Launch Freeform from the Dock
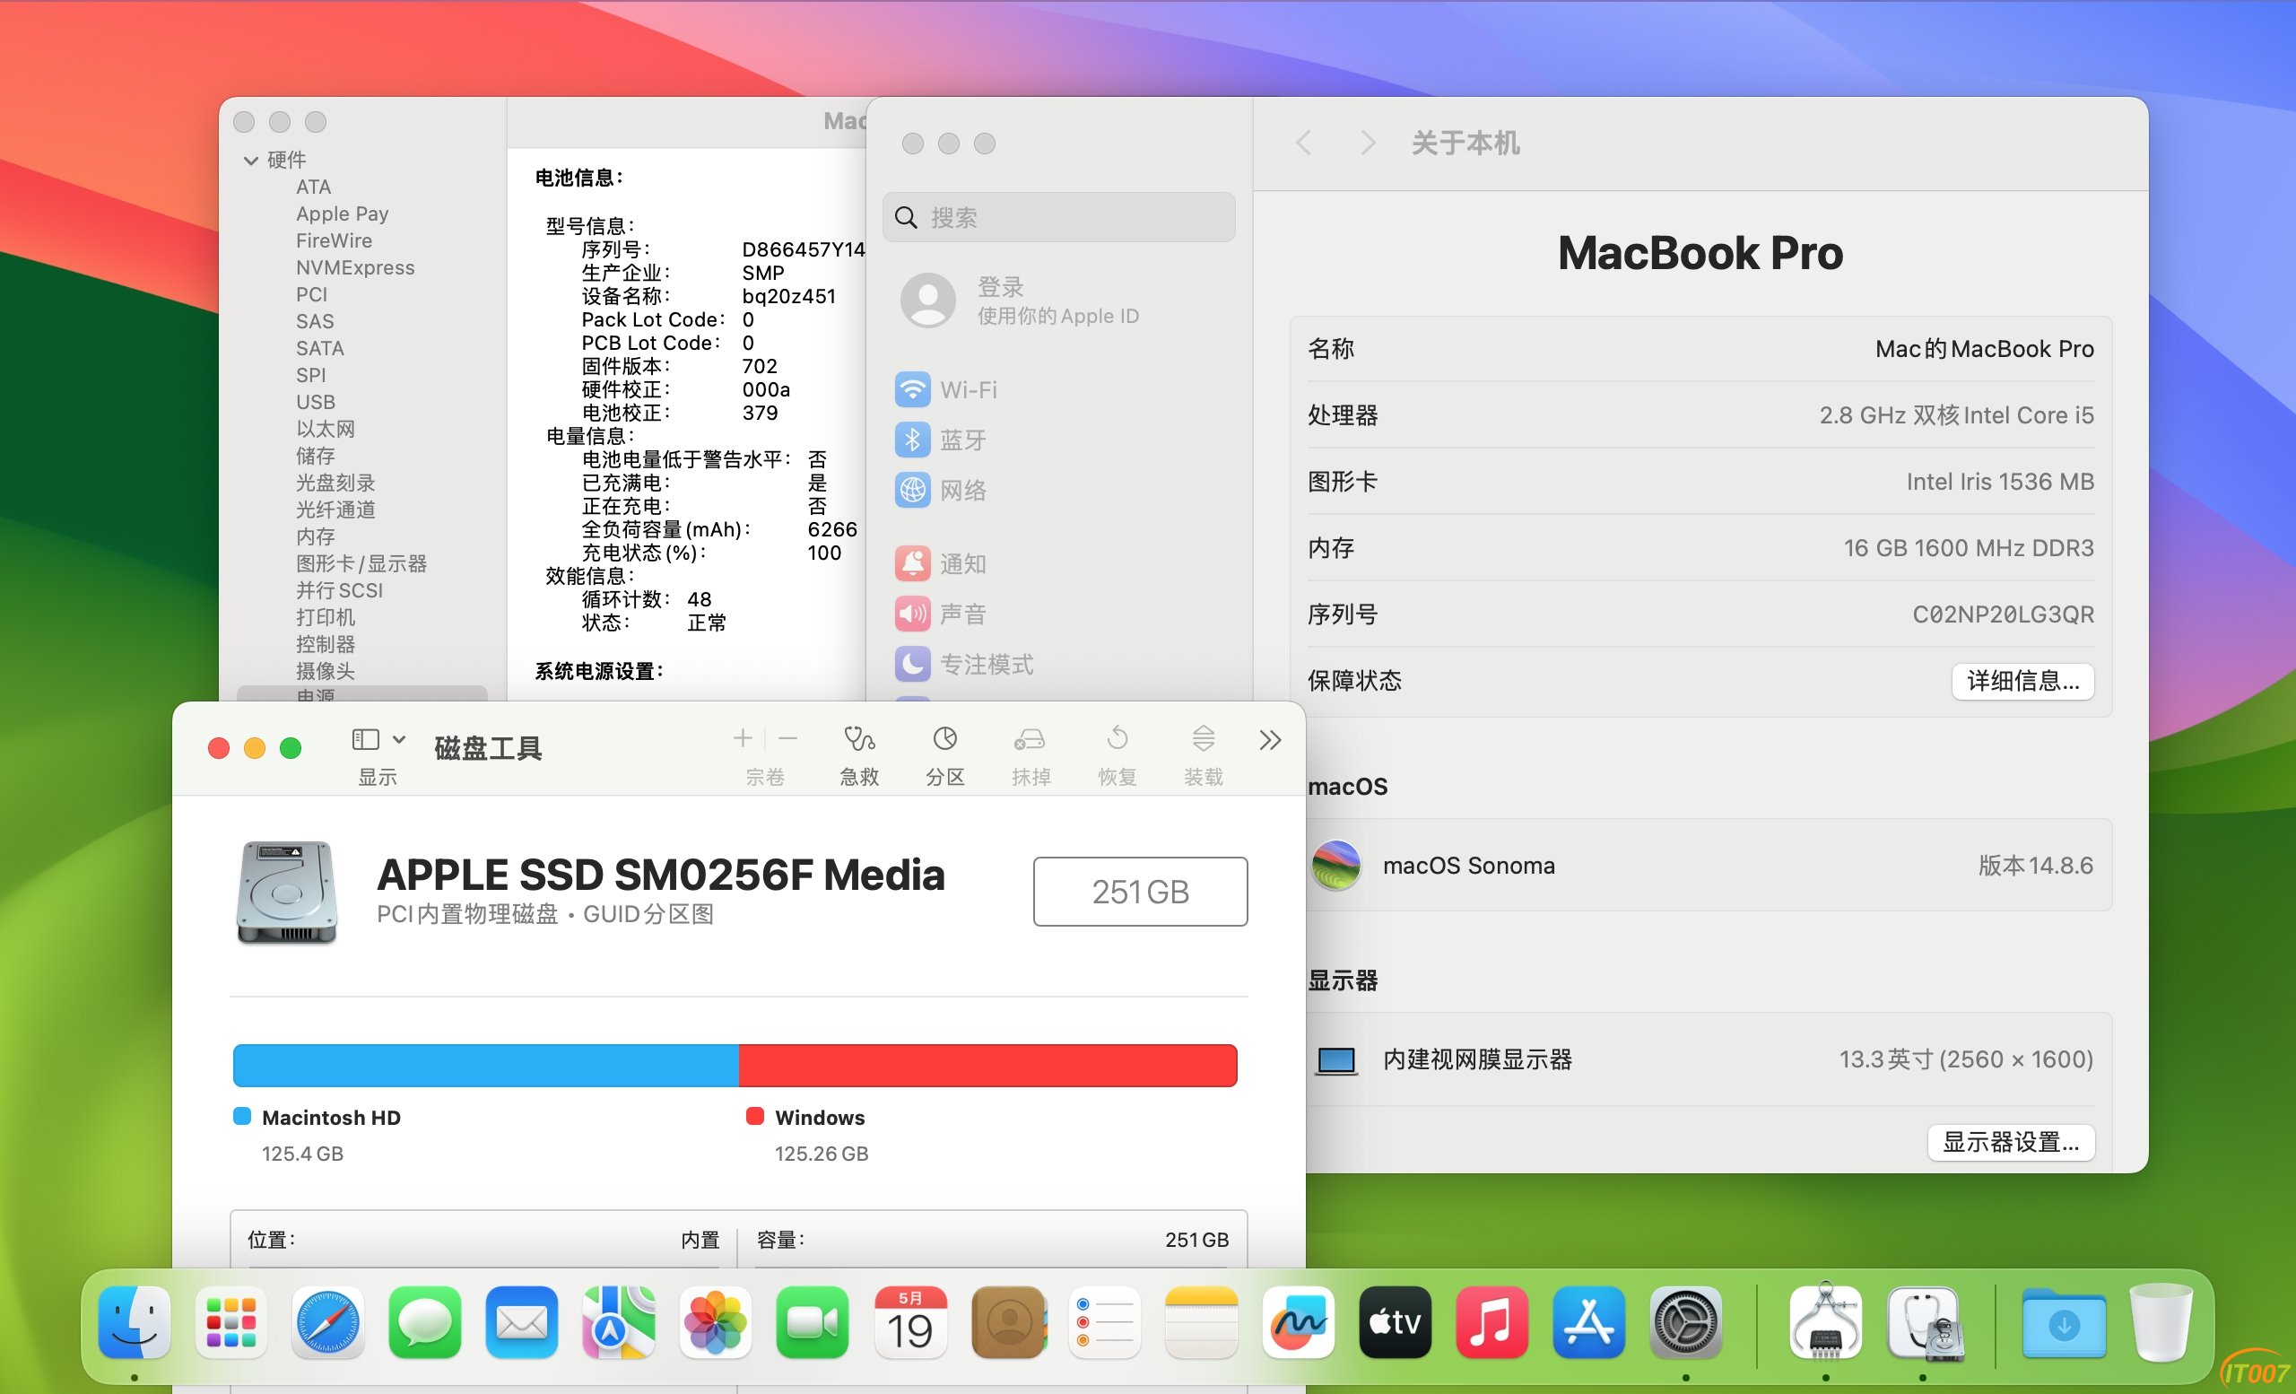2296x1394 pixels. click(1299, 1322)
